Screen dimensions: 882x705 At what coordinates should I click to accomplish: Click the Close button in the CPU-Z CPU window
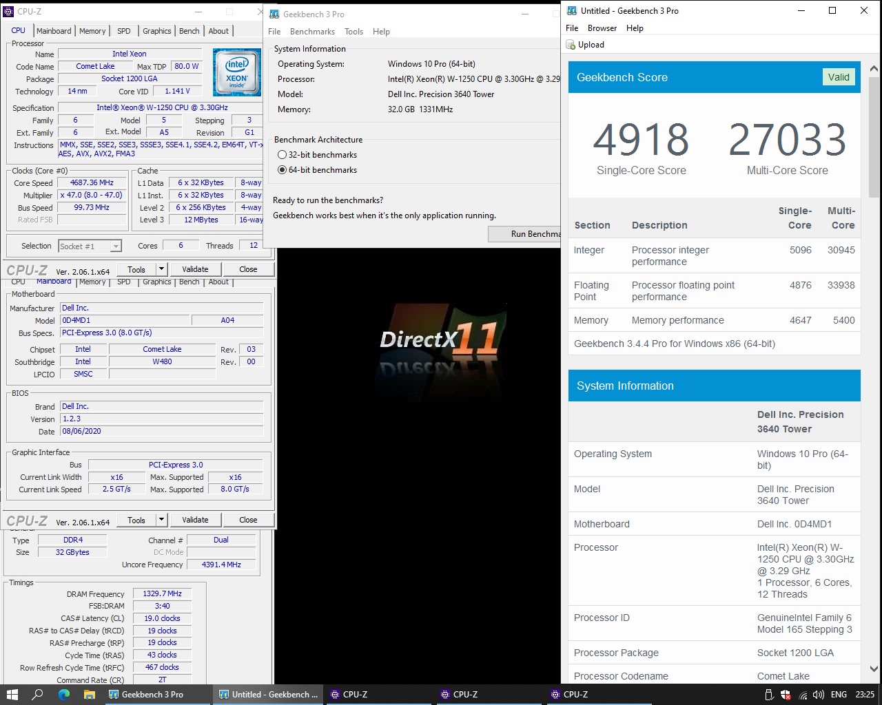point(248,269)
